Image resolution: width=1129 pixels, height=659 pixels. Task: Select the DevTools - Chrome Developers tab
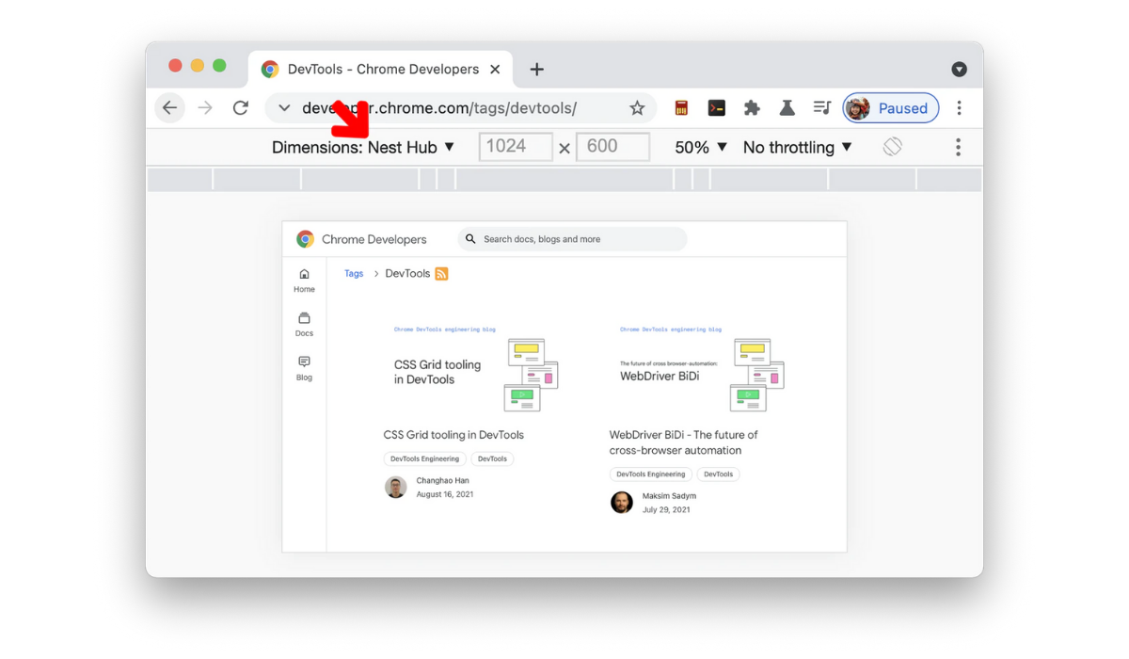click(x=381, y=70)
